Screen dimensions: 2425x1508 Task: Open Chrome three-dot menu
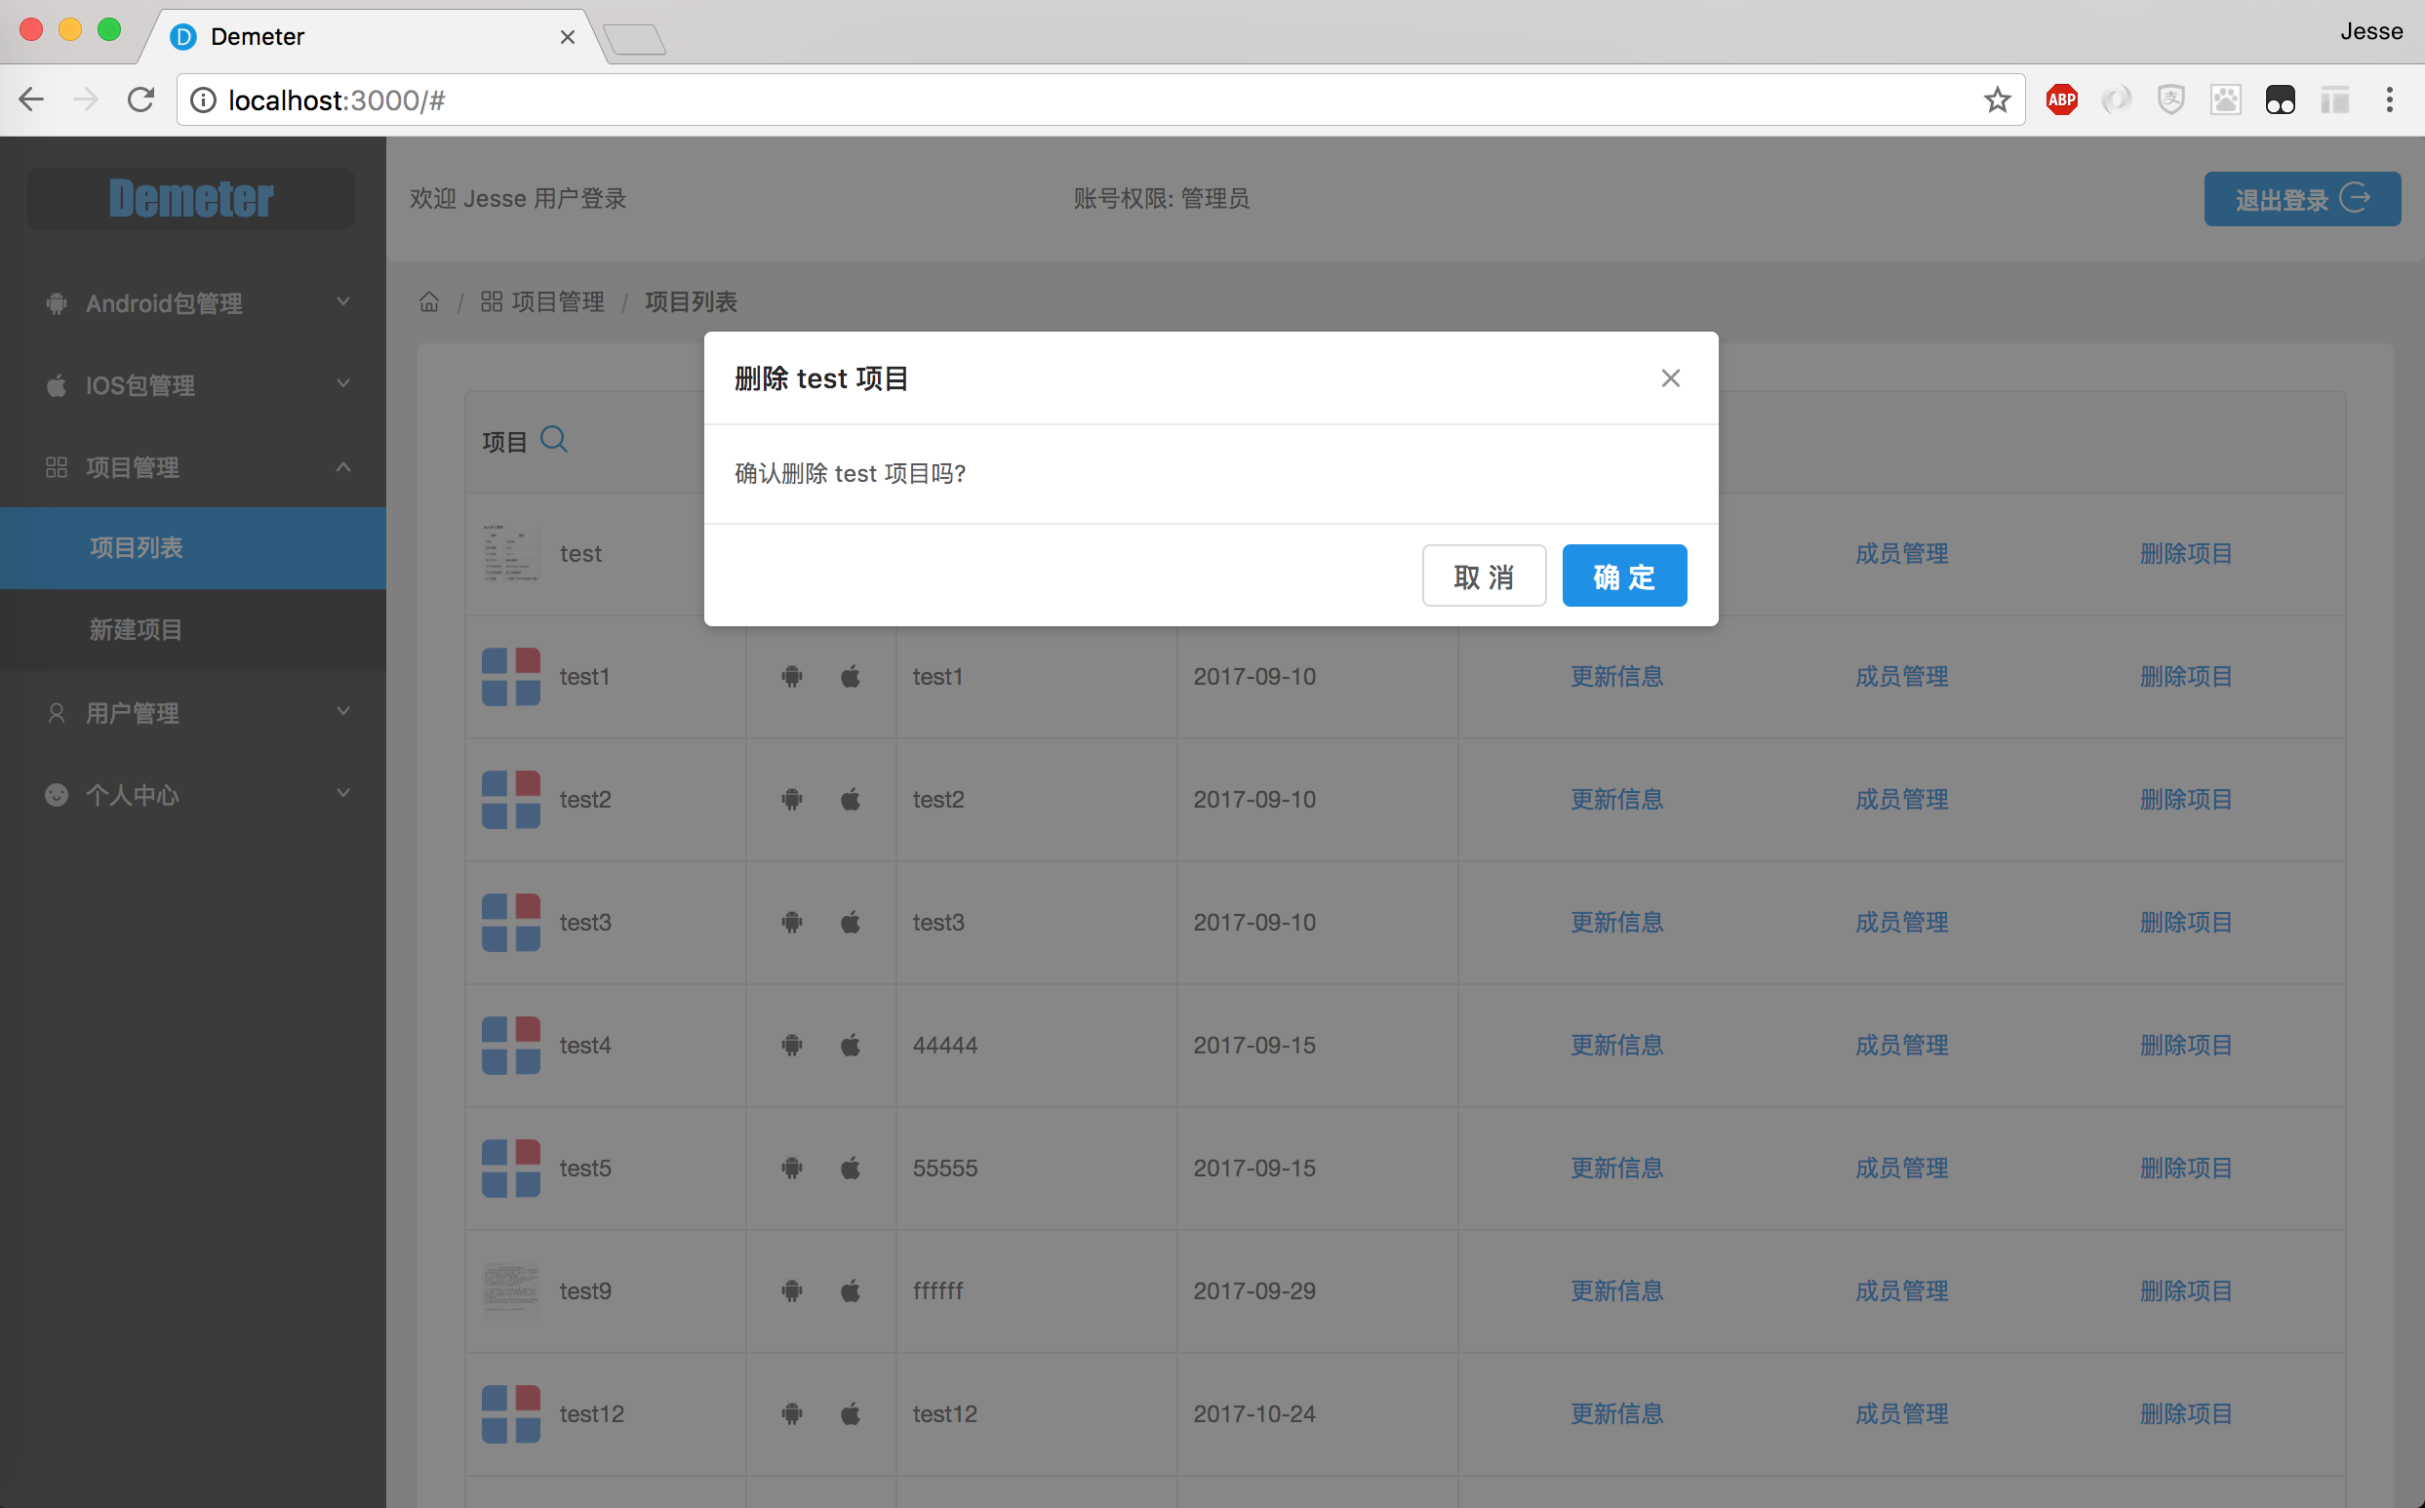[2389, 99]
